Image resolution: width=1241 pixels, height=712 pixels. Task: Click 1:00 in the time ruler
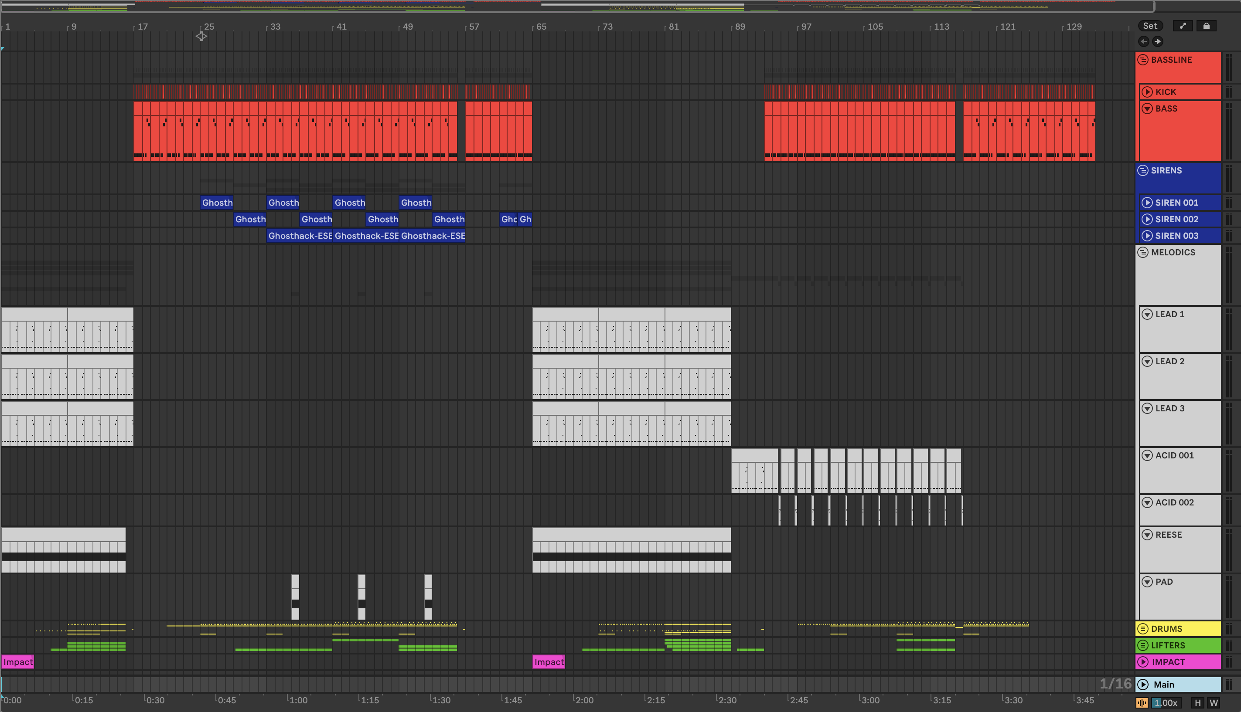click(x=299, y=700)
